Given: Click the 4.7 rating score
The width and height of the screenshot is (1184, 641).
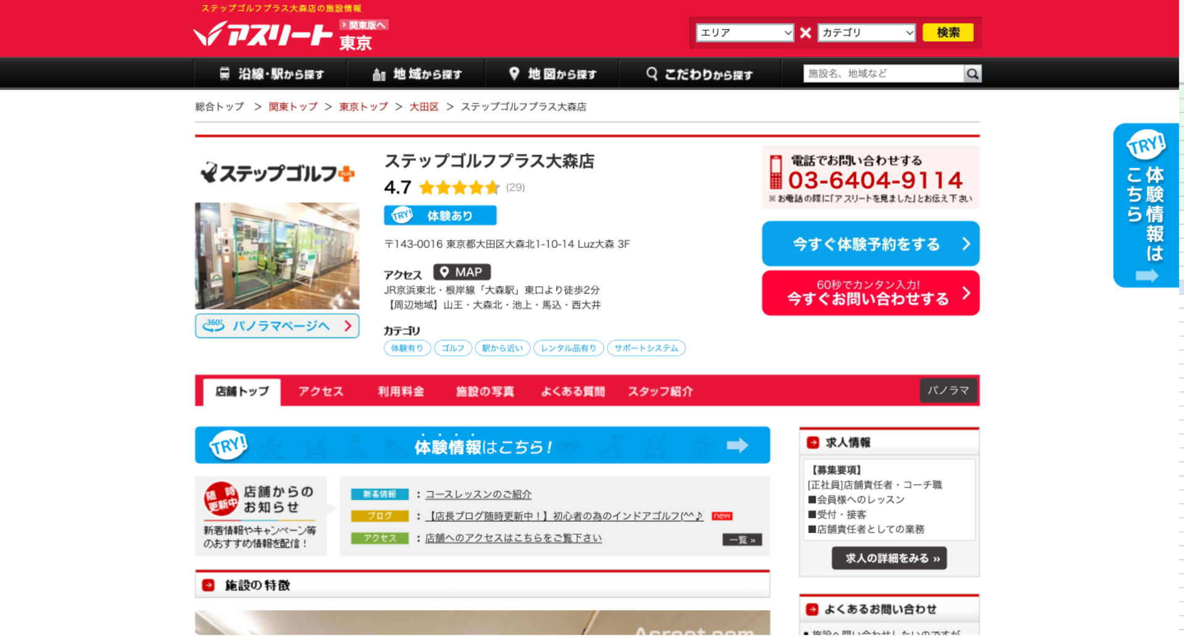Looking at the screenshot, I should point(397,188).
